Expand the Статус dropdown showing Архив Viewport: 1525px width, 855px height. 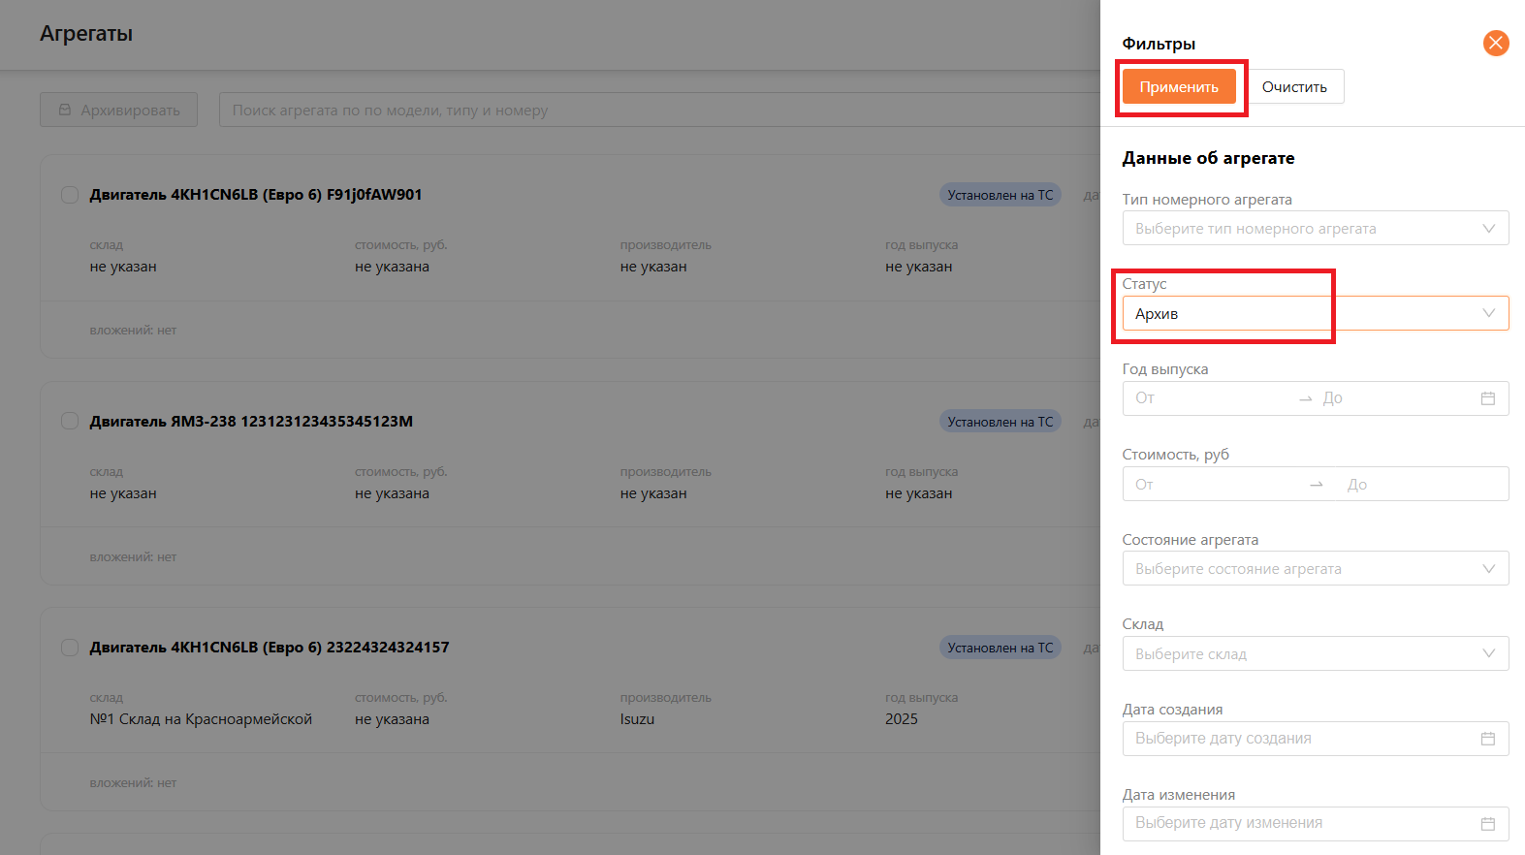click(1315, 313)
